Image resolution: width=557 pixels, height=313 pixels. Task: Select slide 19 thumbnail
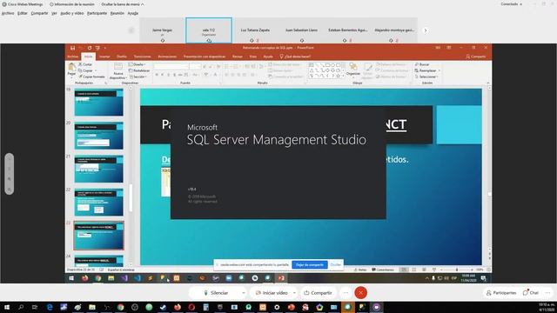point(98,103)
